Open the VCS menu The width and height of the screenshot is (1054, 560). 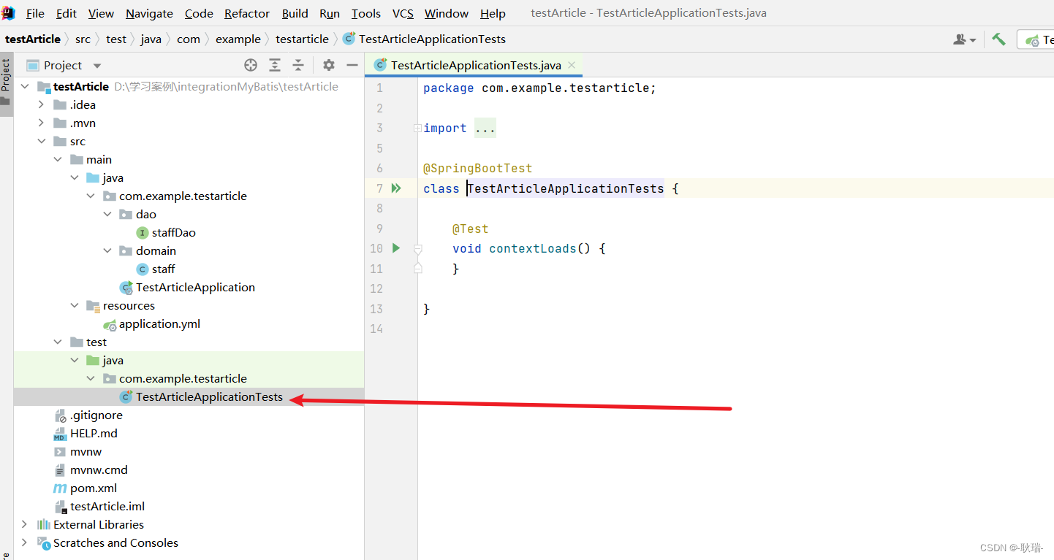[x=403, y=13]
